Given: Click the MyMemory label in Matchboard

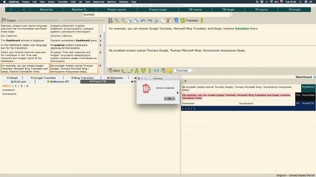Looking at the screenshot, I should point(308,87).
